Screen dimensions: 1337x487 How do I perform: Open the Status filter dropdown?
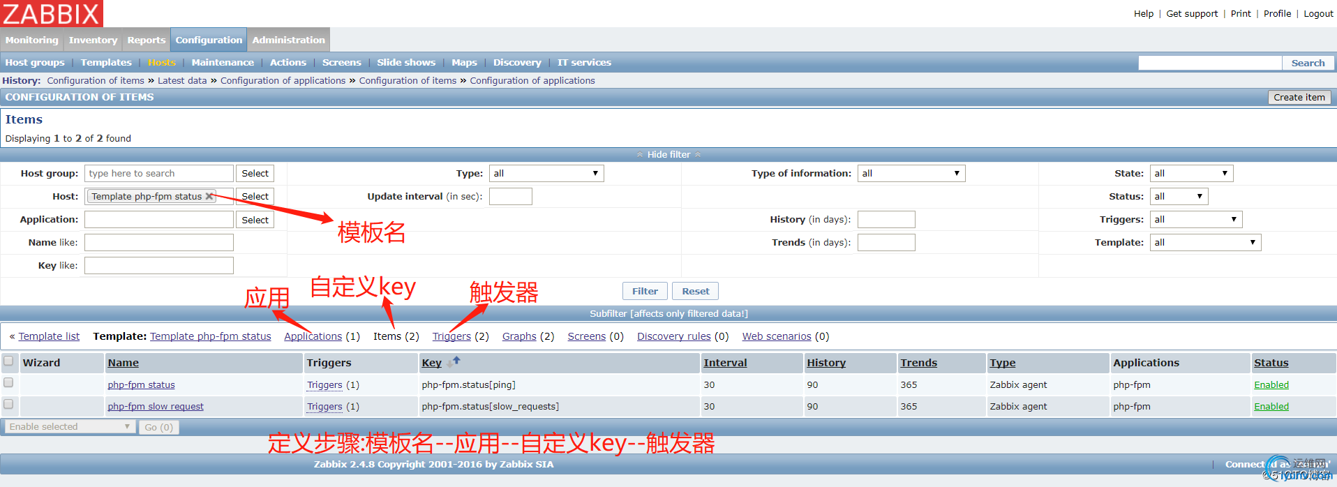[x=1179, y=196]
